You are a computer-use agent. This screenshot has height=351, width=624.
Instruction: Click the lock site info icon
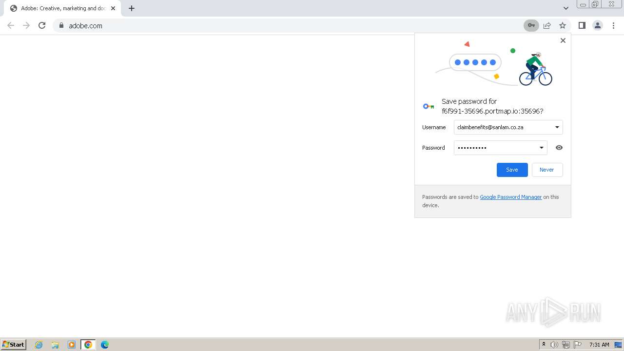click(61, 25)
